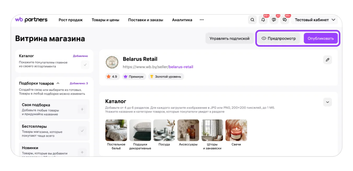Screen dimensions: 353x171
Task: Toggle the Каталог checkmark in the sidebar
Action: click(85, 65)
